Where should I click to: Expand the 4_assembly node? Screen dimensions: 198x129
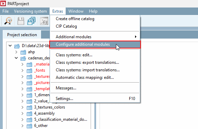[x=23, y=113]
